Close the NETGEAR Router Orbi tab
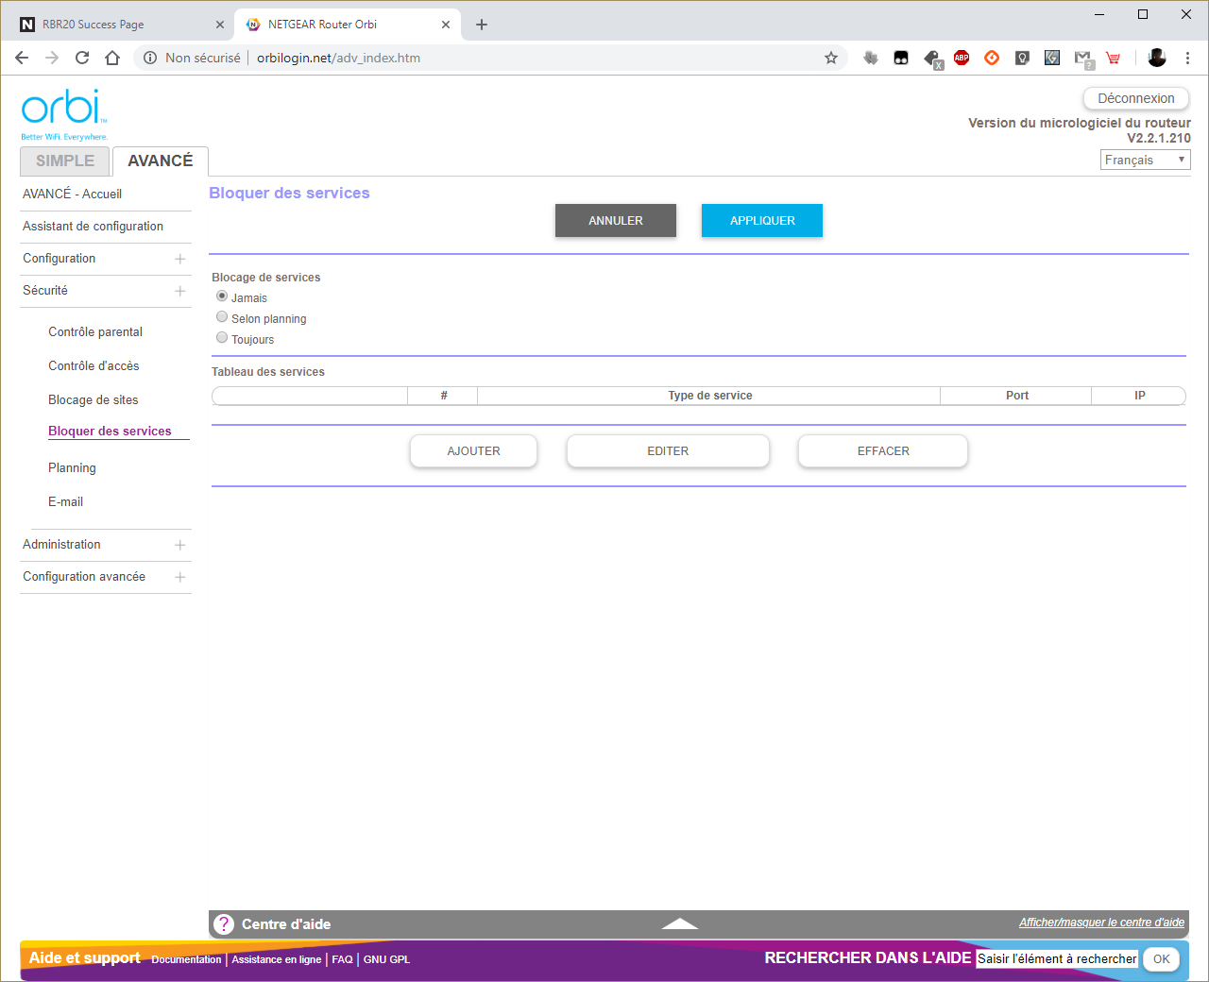The width and height of the screenshot is (1209, 982). [445, 25]
